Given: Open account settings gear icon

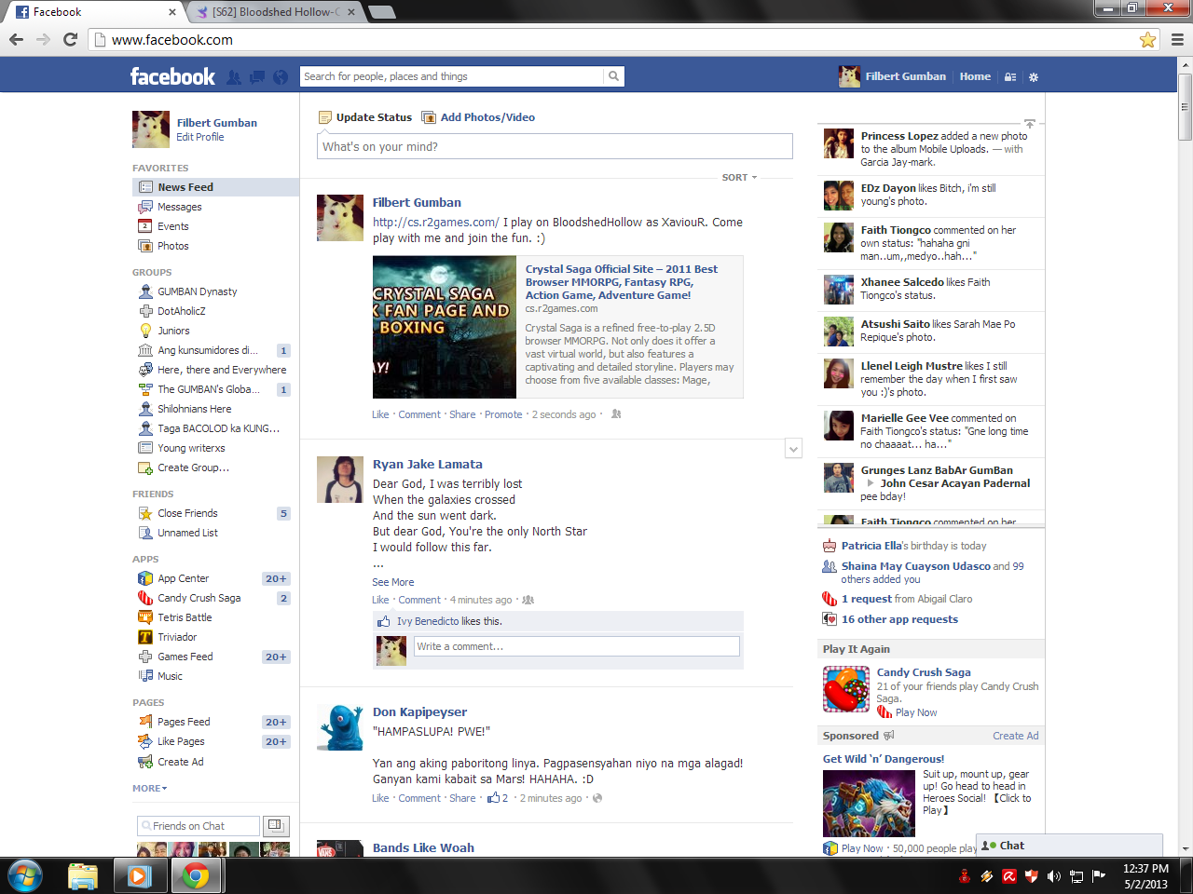Looking at the screenshot, I should pyautogui.click(x=1033, y=77).
